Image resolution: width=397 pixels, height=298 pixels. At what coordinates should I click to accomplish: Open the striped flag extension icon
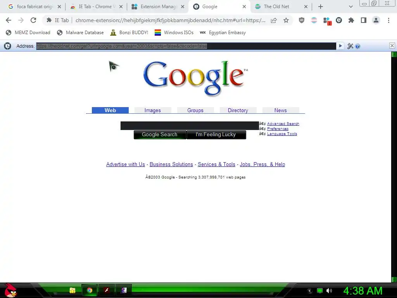pos(314,20)
